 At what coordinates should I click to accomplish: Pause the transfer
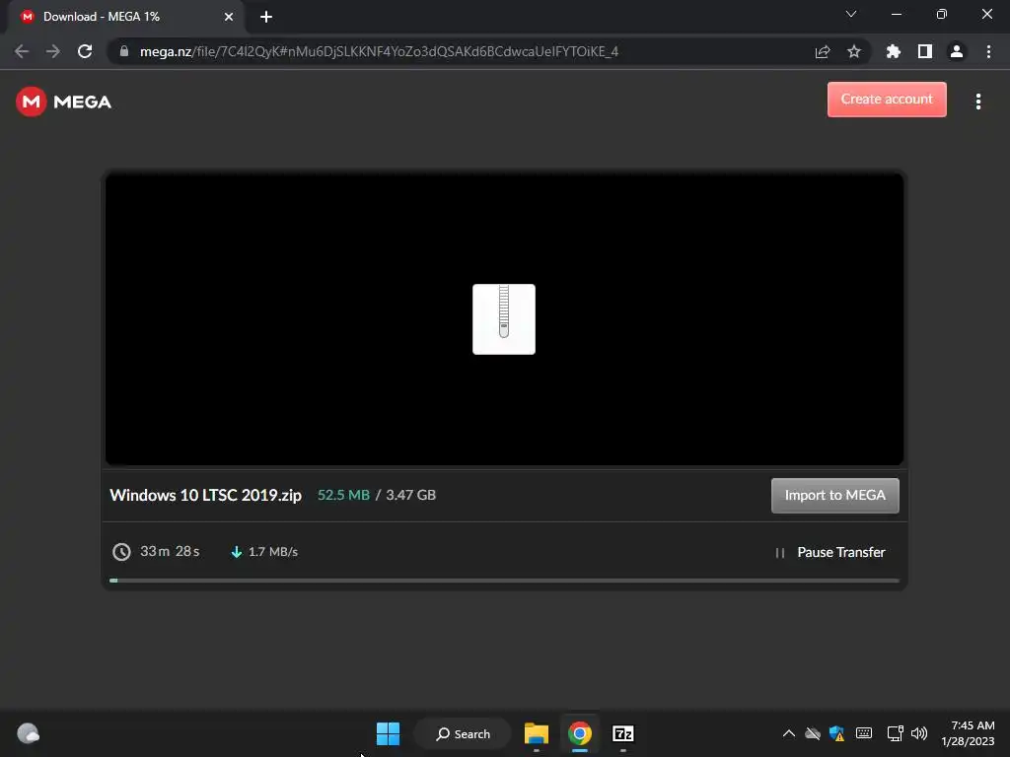click(x=830, y=552)
